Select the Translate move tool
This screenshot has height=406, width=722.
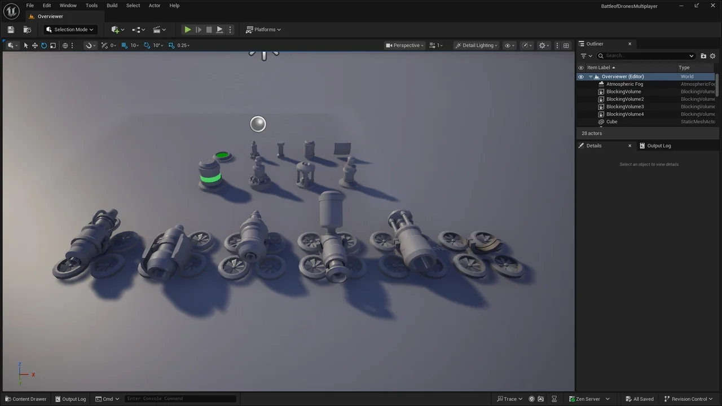click(x=34, y=45)
